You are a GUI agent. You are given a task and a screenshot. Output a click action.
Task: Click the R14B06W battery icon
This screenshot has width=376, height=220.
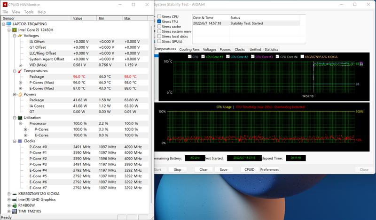point(15,205)
